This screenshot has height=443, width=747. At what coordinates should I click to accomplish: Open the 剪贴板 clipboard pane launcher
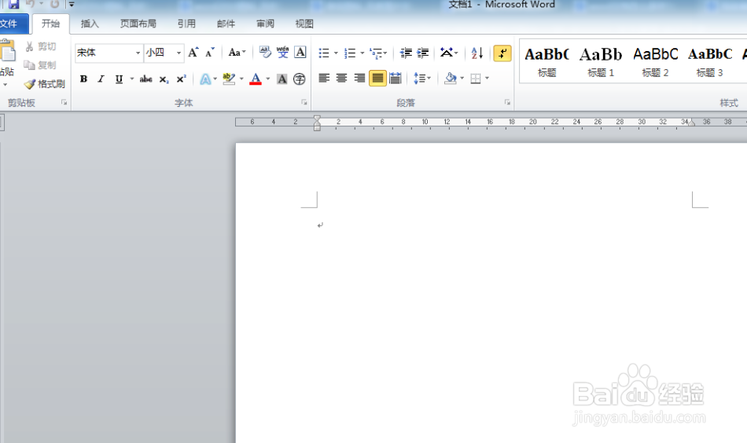pyautogui.click(x=64, y=102)
